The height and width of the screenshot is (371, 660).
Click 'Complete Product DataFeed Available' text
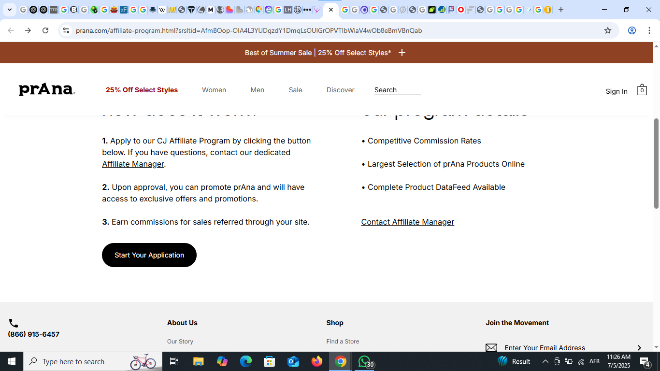436,187
